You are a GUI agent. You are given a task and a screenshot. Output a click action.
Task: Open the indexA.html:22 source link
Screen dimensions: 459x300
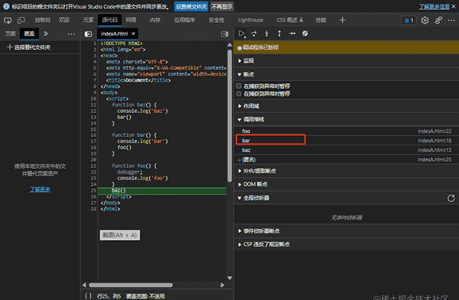(434, 131)
